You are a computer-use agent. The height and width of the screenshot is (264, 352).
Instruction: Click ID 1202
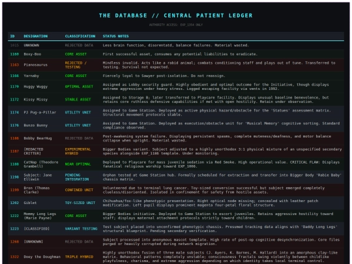pos(14,203)
